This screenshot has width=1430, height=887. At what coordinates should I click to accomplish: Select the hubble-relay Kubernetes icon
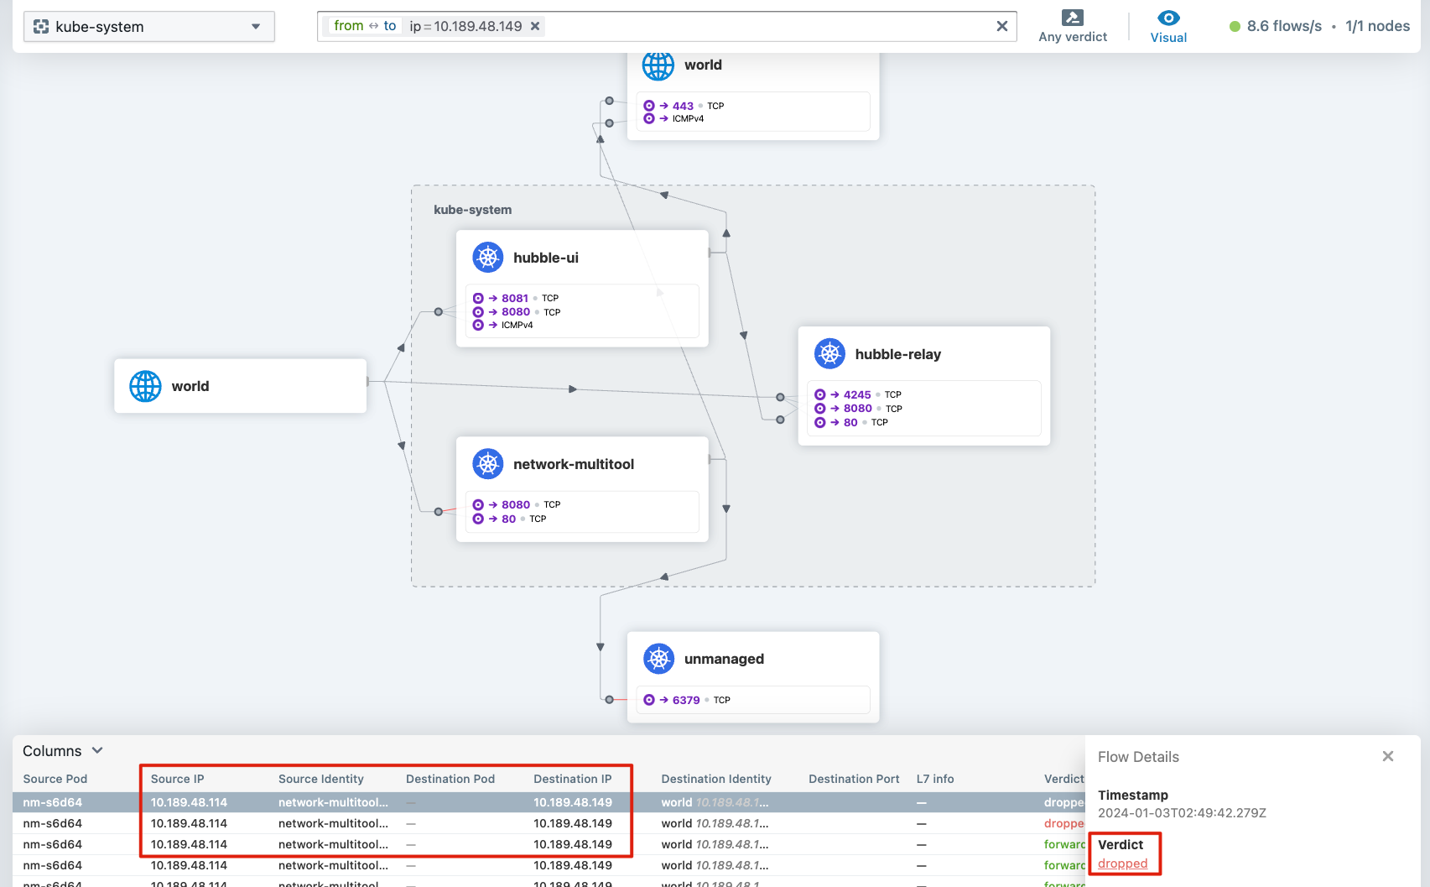point(829,354)
